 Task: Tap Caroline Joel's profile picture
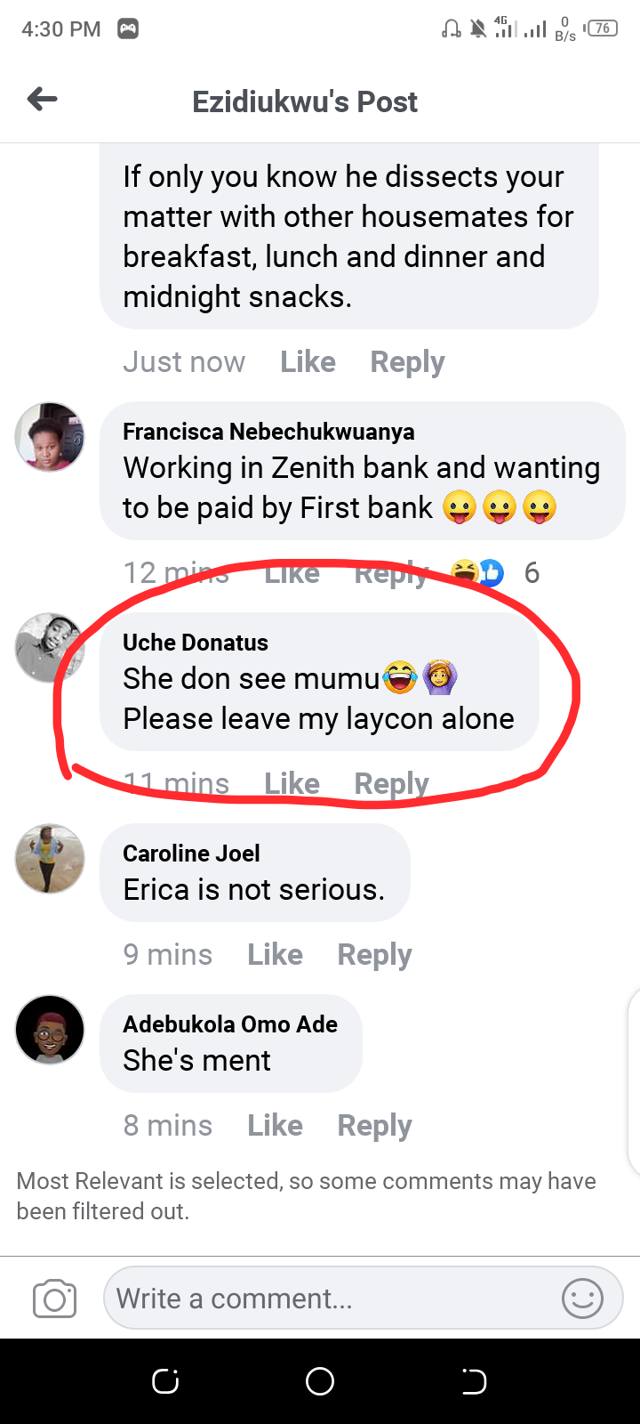(49, 859)
